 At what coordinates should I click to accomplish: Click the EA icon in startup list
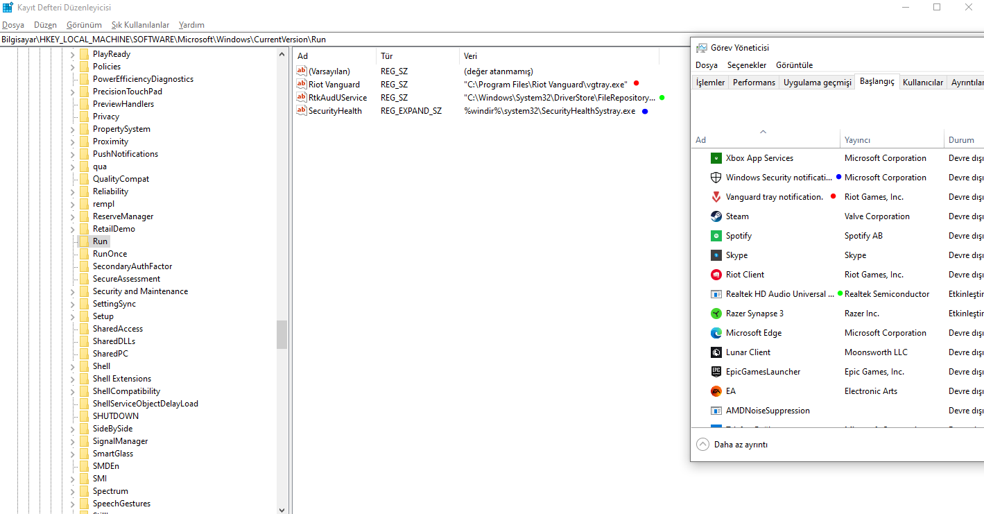716,391
